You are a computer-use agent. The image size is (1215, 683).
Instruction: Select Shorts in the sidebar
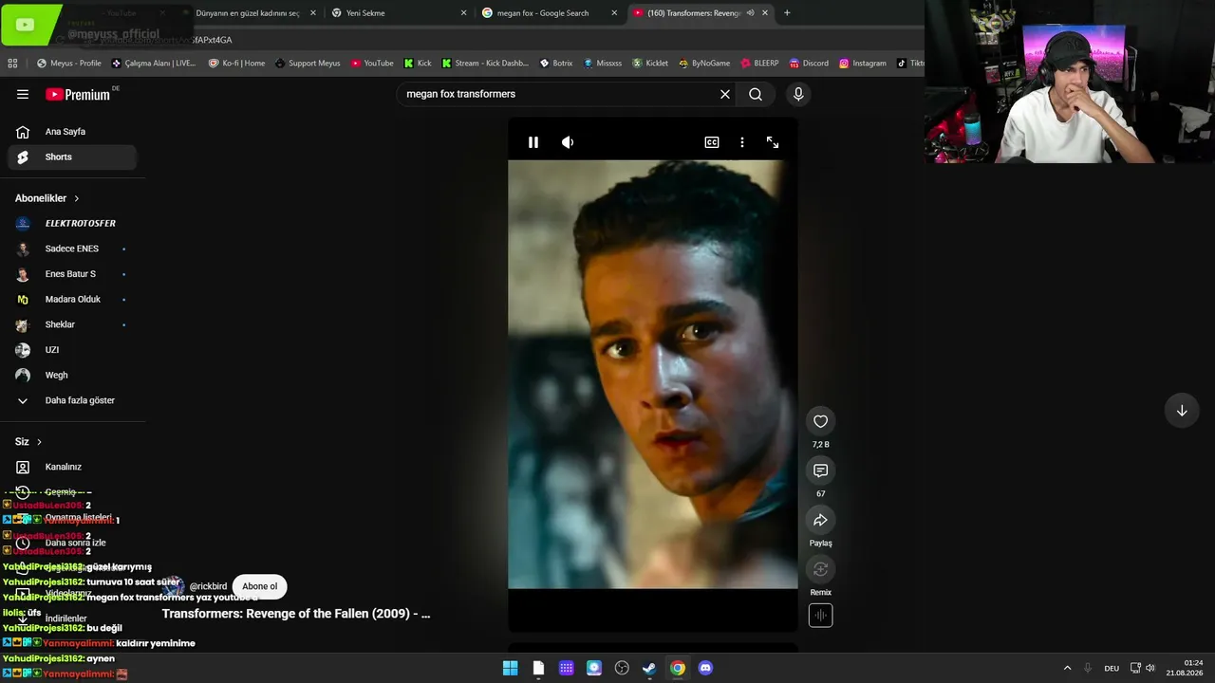[x=72, y=157]
